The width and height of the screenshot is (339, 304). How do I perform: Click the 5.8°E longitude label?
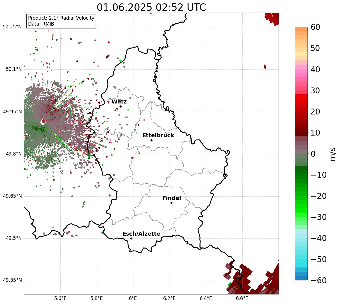click(x=97, y=298)
